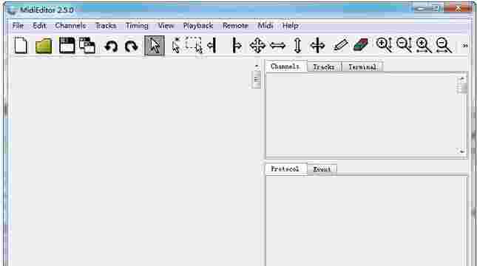
Task: Zoom in vertically with the magnifier
Action: point(385,45)
